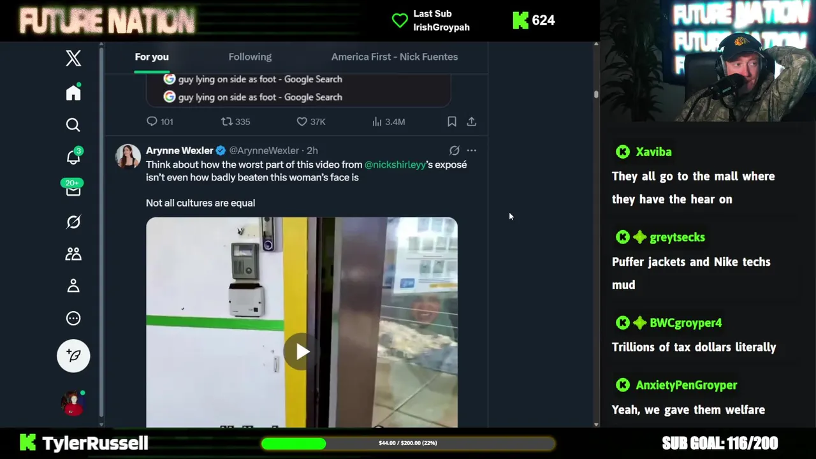
Task: Click the compose post button
Action: click(73, 356)
